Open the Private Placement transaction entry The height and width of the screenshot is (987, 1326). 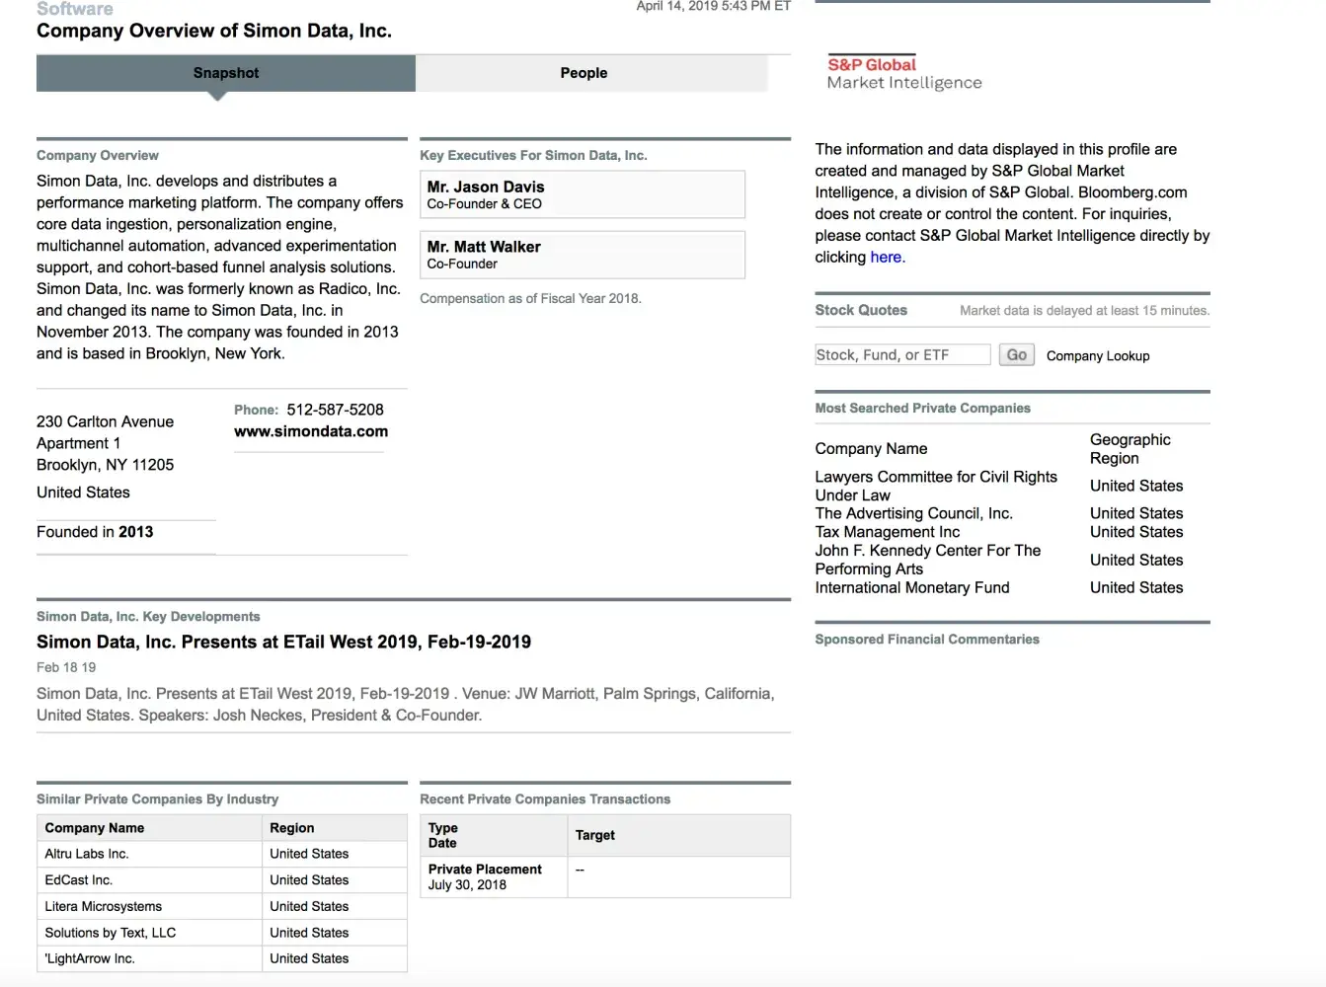(x=485, y=870)
